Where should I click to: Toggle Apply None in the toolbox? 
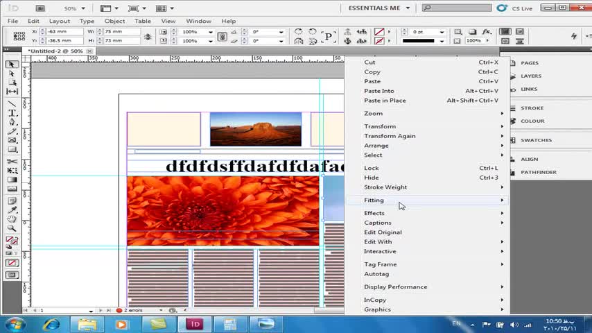coord(12,263)
